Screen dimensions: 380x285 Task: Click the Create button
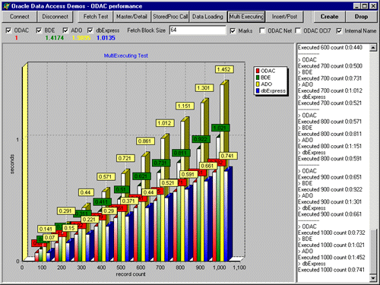point(329,17)
